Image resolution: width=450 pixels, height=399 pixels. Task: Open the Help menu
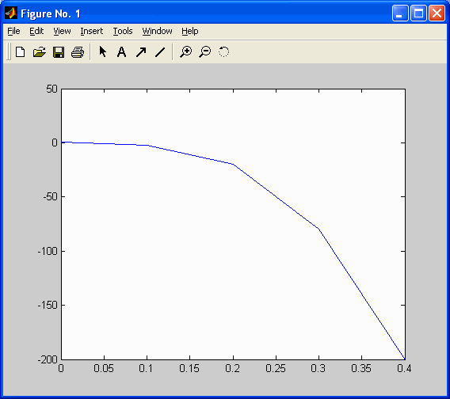coord(189,31)
